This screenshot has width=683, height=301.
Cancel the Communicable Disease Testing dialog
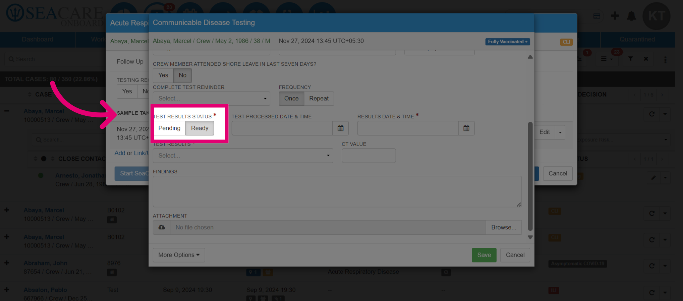[x=515, y=255]
